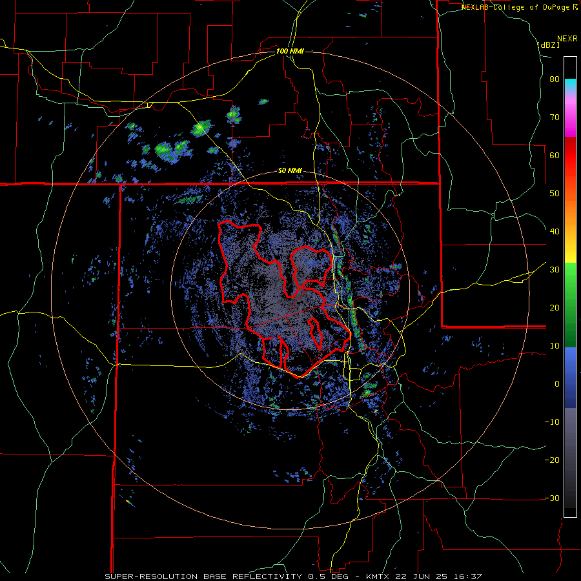
Task: Click the KMTX station identifier in the caption
Action: click(379, 576)
